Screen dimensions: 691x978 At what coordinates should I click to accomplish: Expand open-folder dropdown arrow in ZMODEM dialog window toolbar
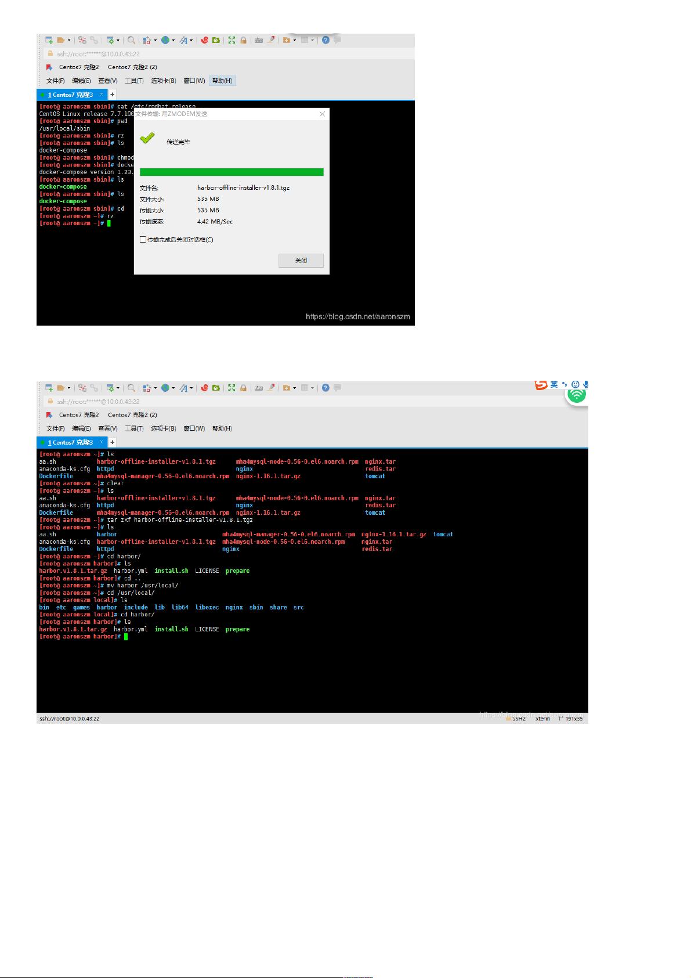coord(69,41)
